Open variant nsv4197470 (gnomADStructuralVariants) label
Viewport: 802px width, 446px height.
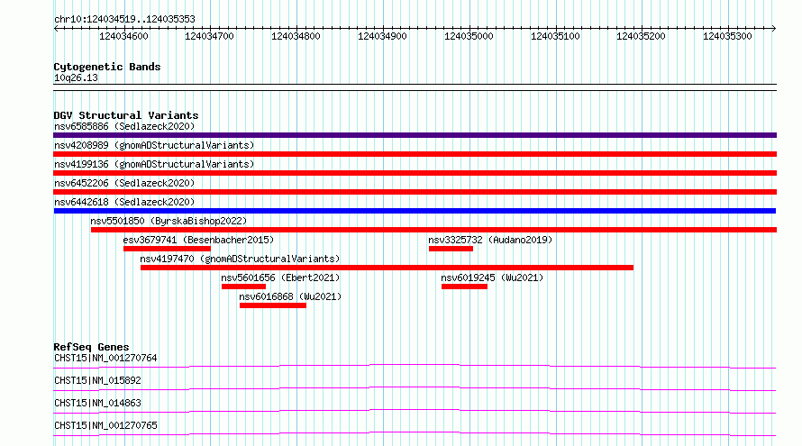coord(240,259)
